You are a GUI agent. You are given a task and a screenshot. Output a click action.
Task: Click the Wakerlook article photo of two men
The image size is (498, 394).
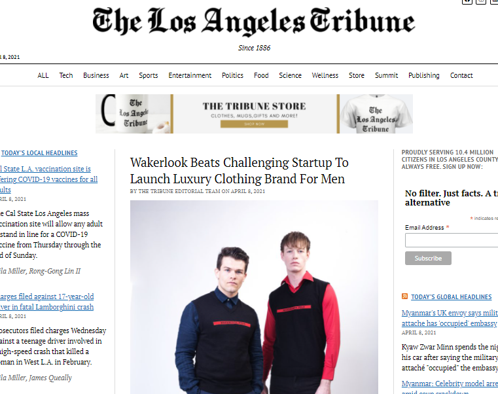(x=254, y=297)
